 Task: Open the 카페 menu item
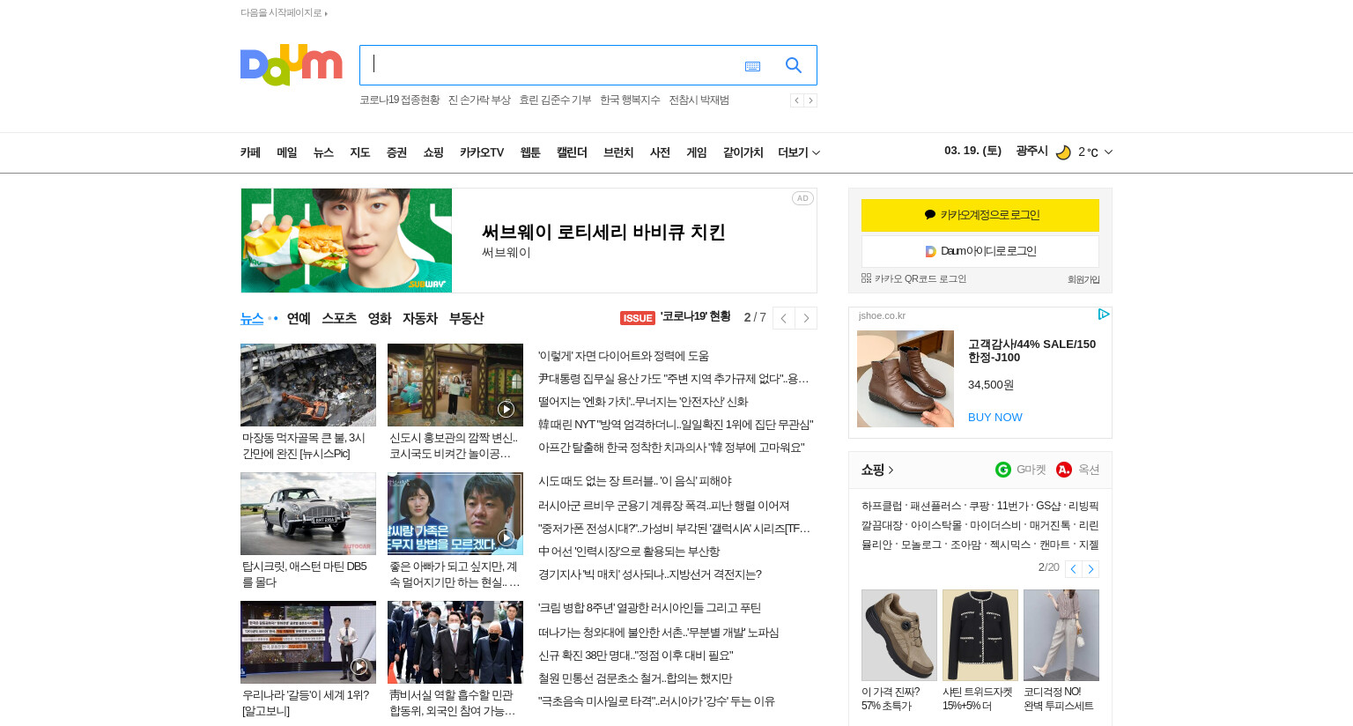pyautogui.click(x=250, y=152)
